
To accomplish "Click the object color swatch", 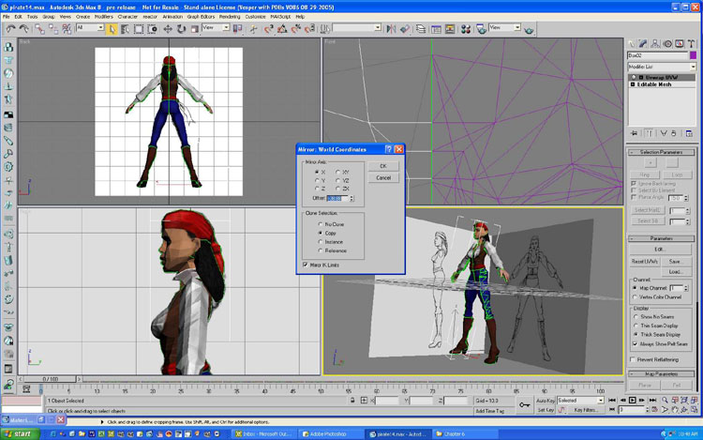I will 693,56.
